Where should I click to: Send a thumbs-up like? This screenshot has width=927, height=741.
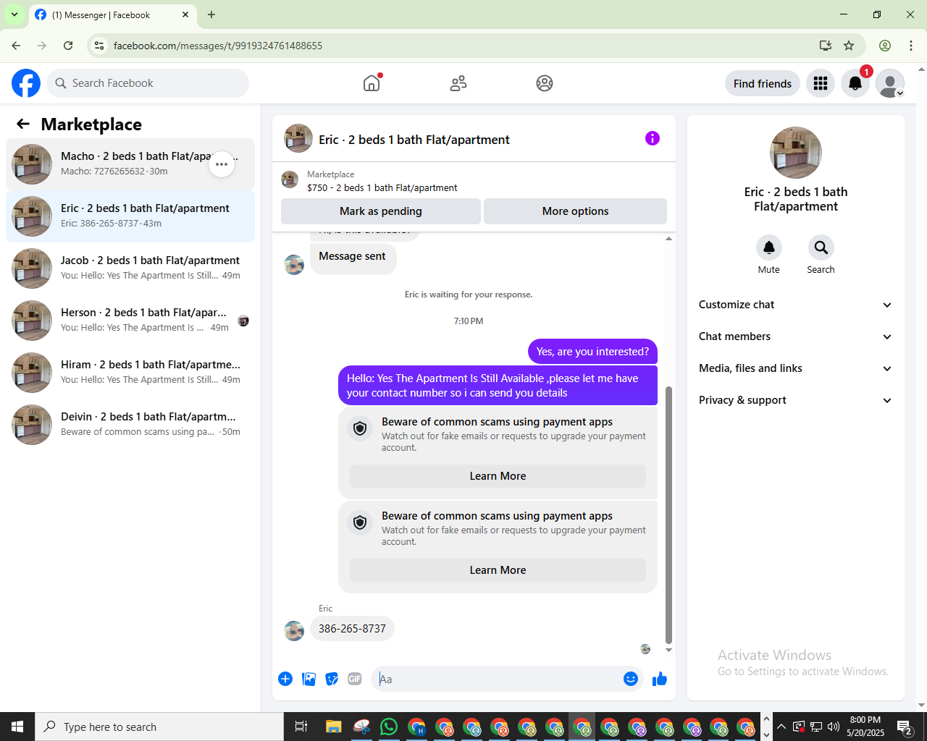660,679
